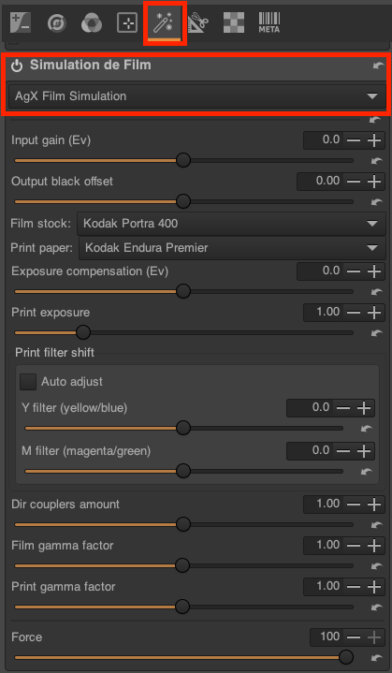Toggle Simulation de Film power button
Screen dimensions: 392x673
click(17, 66)
